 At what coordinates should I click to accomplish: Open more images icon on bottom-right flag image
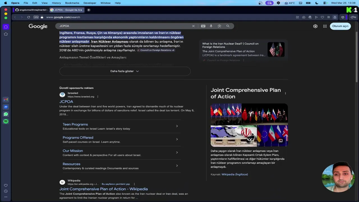pos(280,141)
